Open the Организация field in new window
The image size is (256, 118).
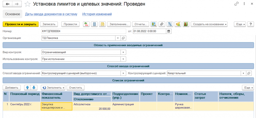(x=123, y=38)
